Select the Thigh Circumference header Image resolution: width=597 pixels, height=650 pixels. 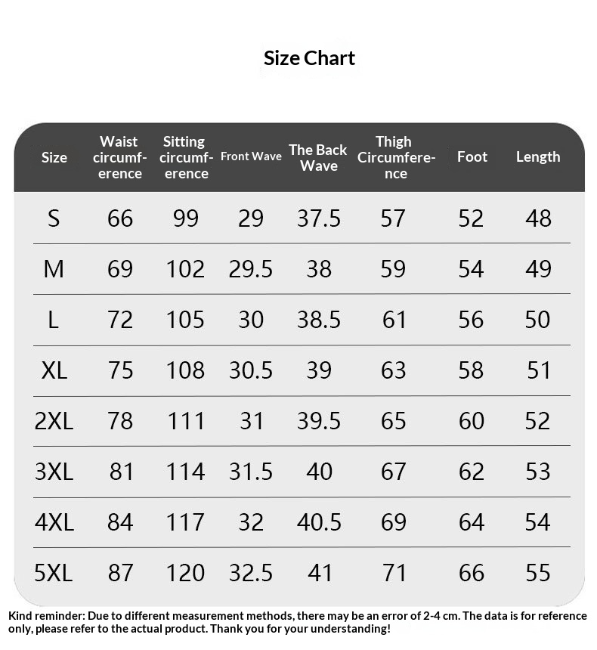395,157
